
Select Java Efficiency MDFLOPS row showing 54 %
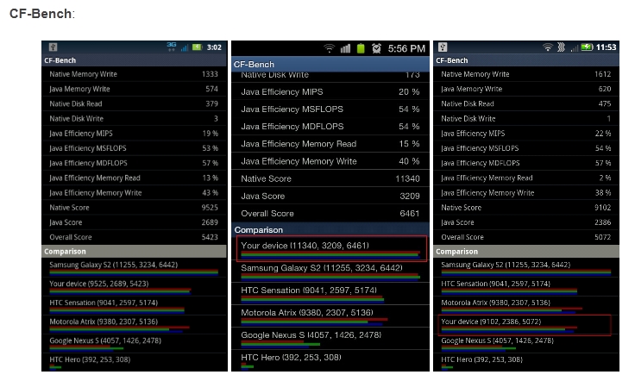click(x=330, y=127)
